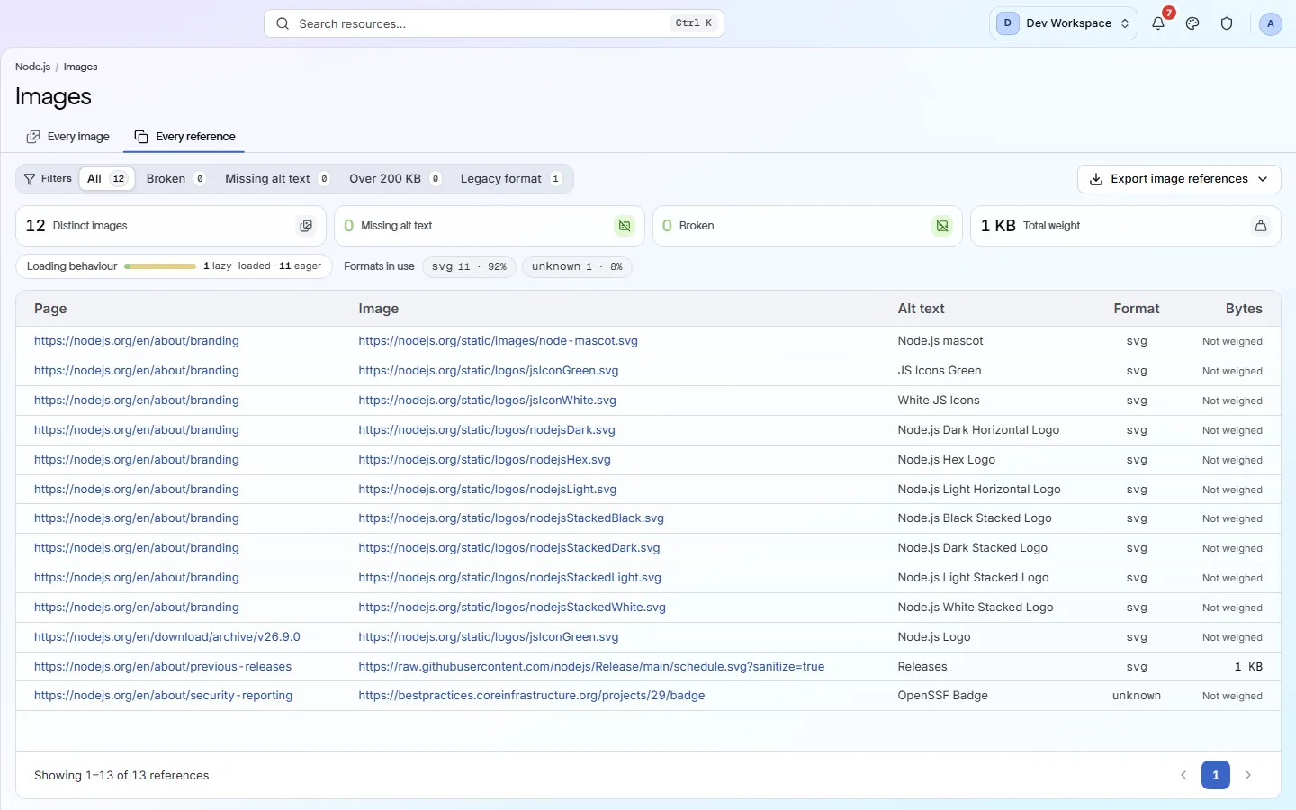Image resolution: width=1296 pixels, height=810 pixels.
Task: Click the 'White JS Icons' alt text
Action: (x=939, y=400)
